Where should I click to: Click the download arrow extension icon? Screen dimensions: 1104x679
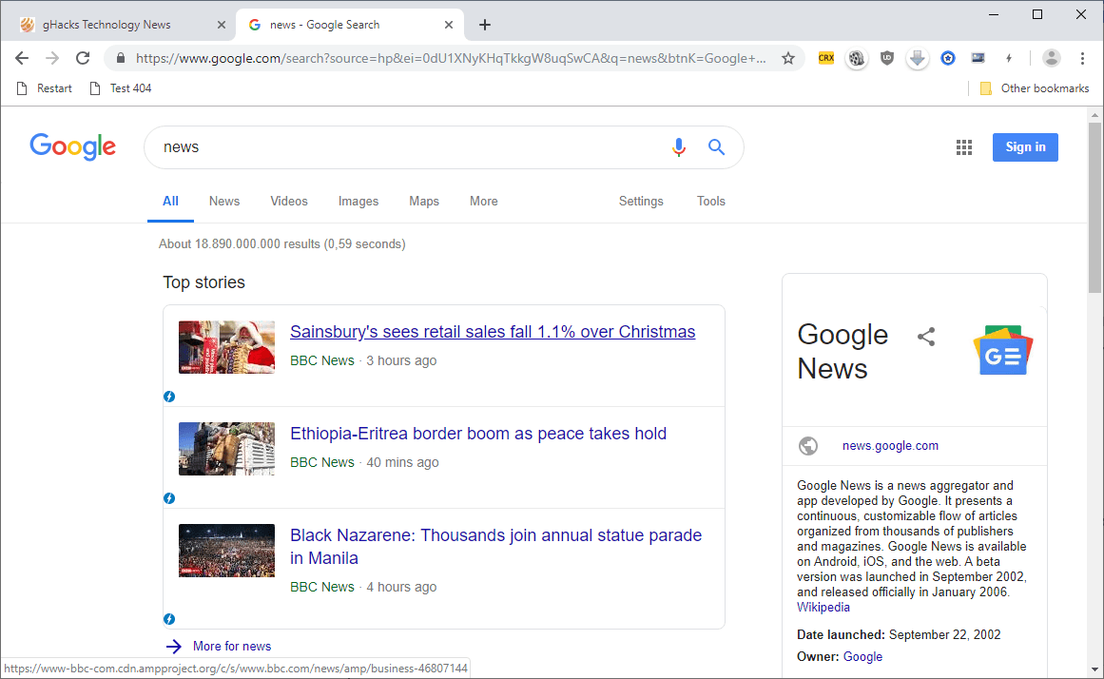(x=918, y=58)
